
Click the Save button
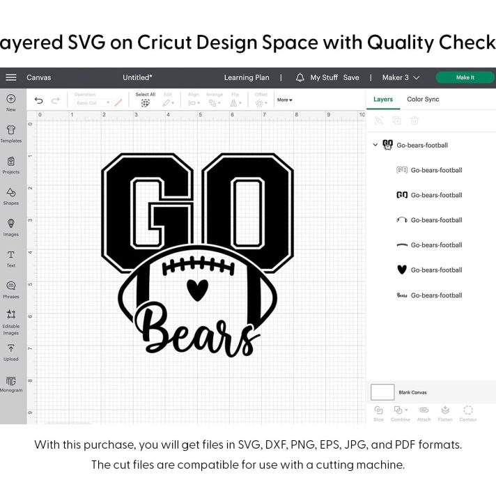click(351, 77)
